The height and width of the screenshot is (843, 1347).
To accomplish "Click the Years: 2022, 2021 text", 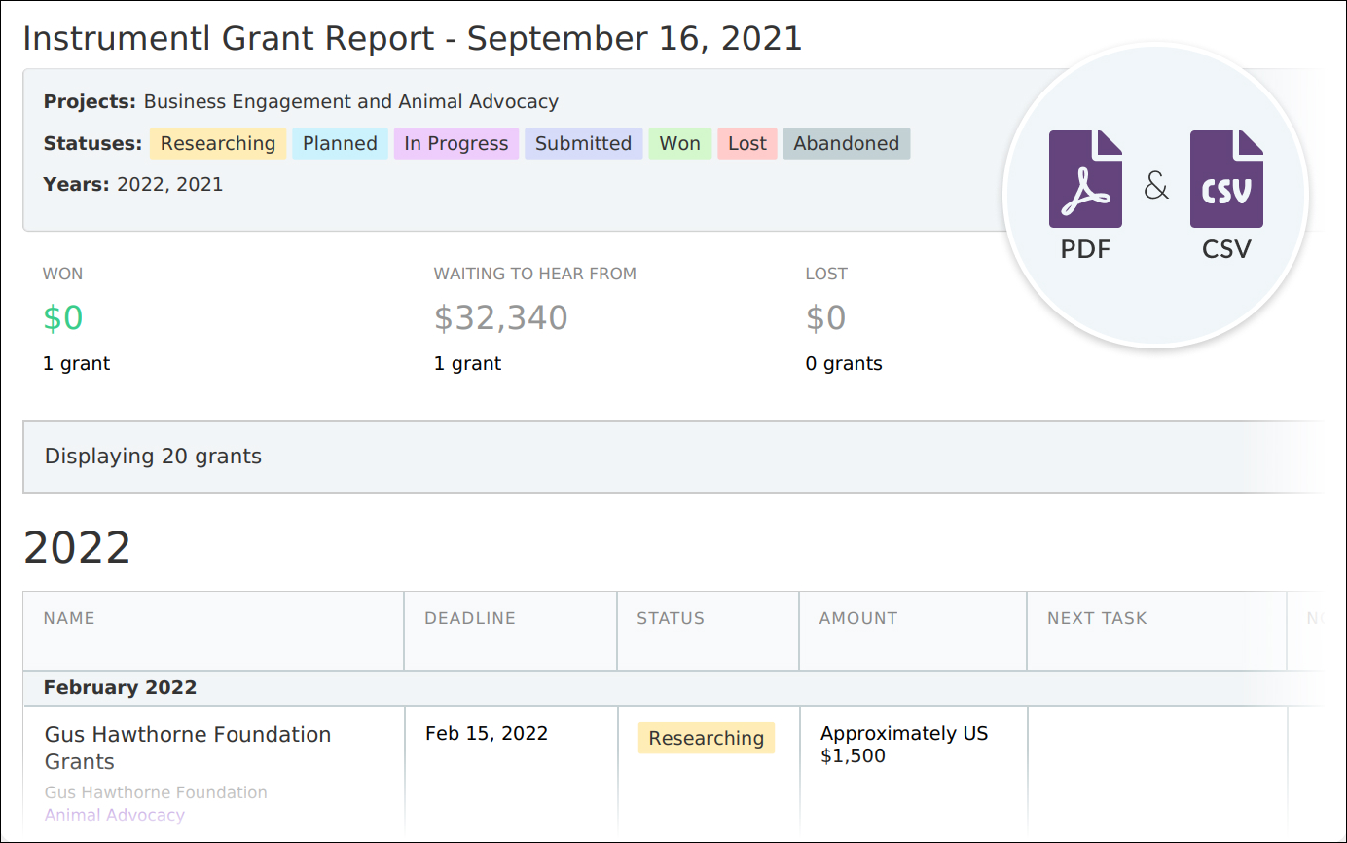I will (133, 184).
